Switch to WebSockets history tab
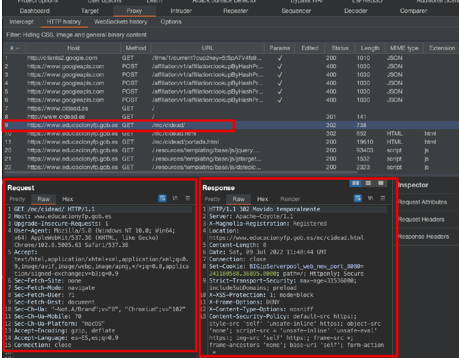This screenshot has width=459, height=358. pos(120,22)
